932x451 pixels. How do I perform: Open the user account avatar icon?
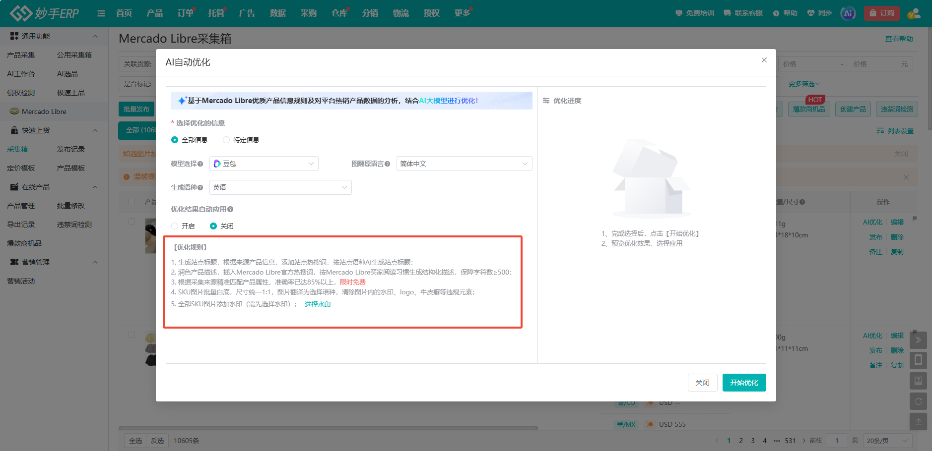point(914,13)
